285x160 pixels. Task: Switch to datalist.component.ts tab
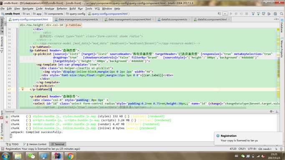(x=174, y=20)
